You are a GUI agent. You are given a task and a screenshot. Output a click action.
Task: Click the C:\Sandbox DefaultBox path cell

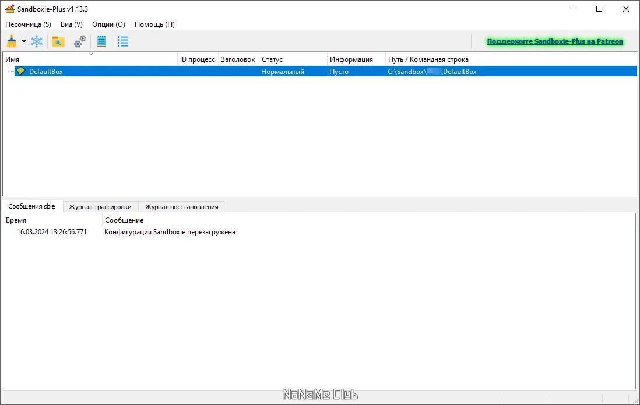coord(432,72)
